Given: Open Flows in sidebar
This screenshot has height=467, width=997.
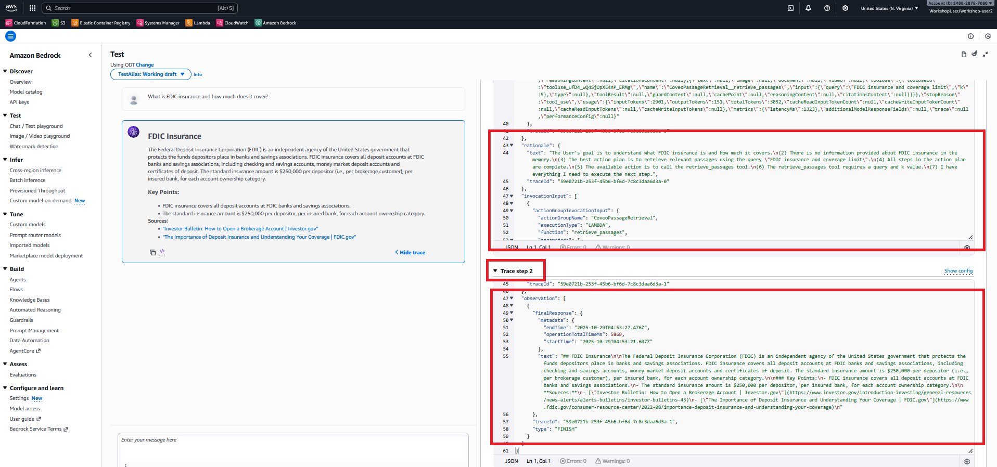Looking at the screenshot, I should click(16, 290).
